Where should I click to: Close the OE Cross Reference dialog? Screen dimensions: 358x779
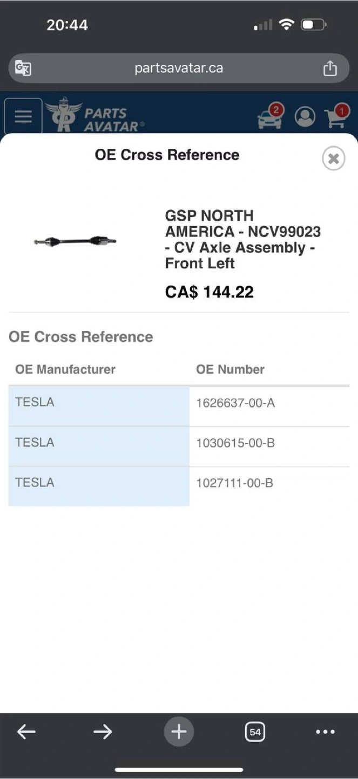334,159
